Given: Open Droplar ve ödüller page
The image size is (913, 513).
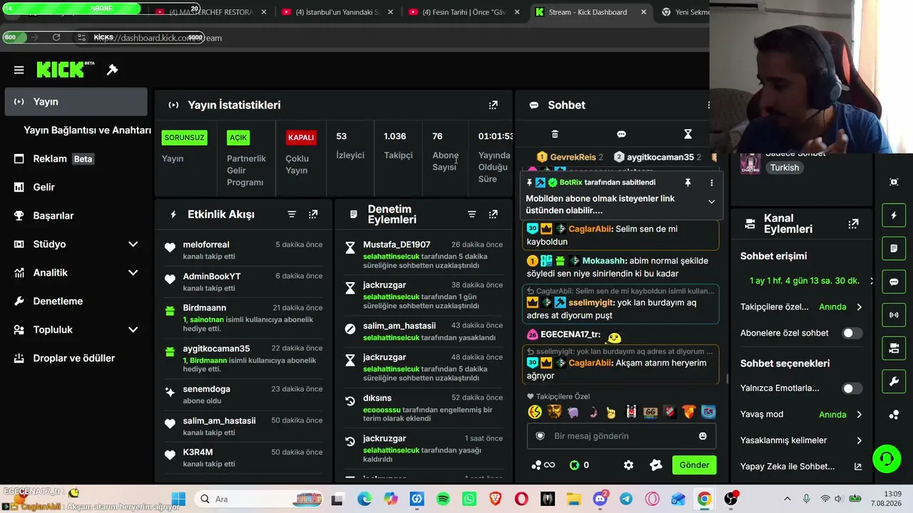Looking at the screenshot, I should click(x=76, y=358).
